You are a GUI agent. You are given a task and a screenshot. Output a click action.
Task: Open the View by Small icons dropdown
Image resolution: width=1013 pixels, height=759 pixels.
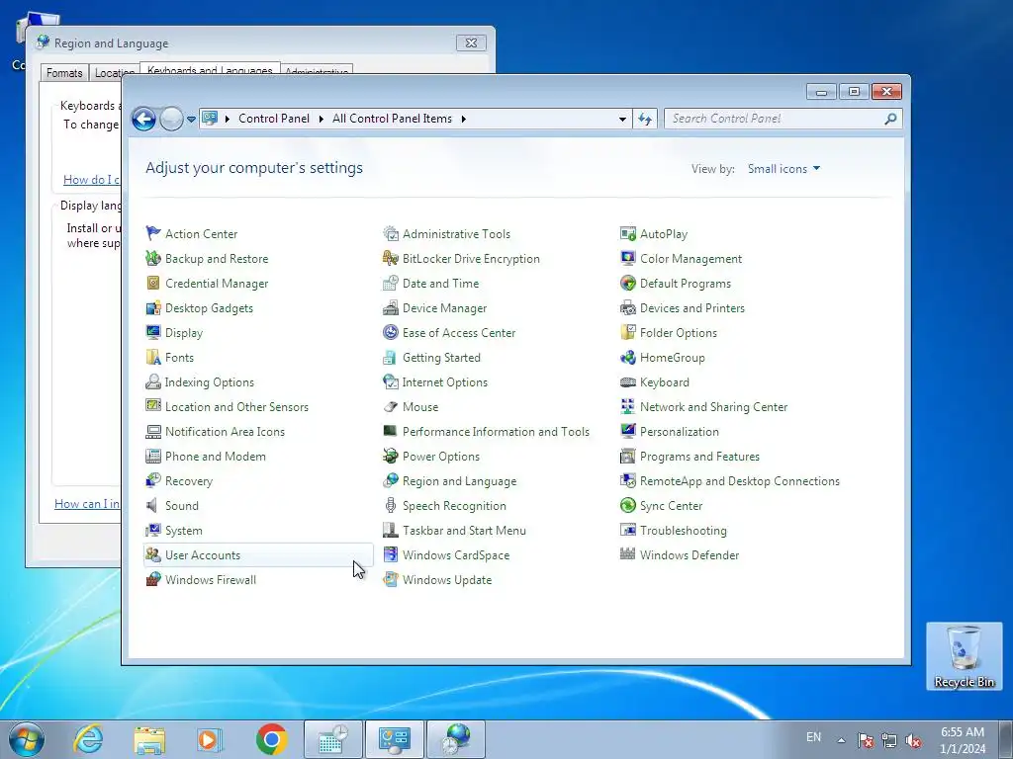(x=783, y=168)
